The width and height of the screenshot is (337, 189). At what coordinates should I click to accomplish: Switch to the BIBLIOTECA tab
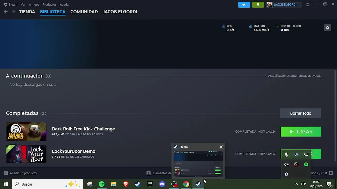tap(53, 12)
